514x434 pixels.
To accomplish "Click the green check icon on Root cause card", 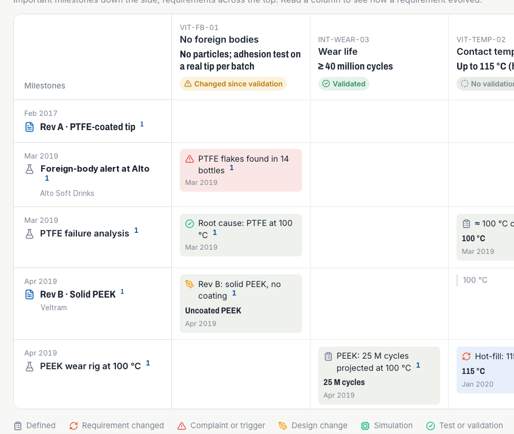I will [189, 224].
